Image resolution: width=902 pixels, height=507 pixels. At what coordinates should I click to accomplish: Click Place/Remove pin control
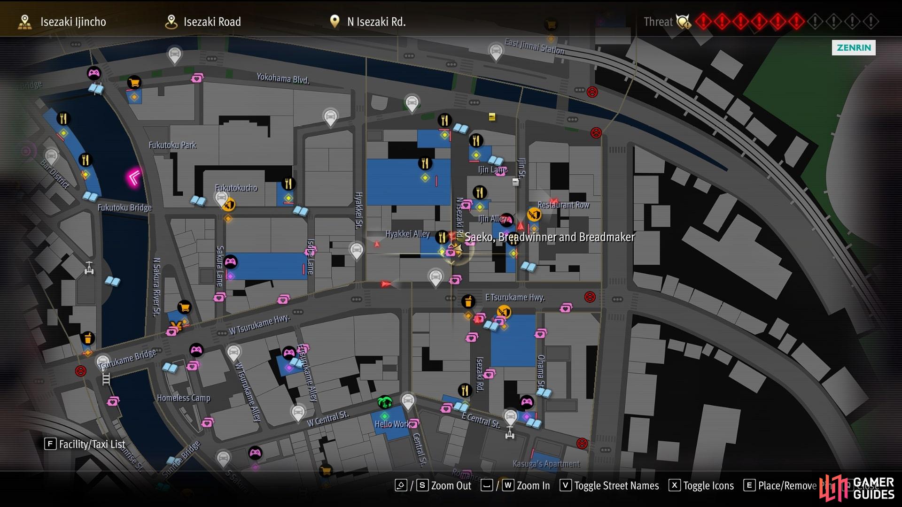tap(780, 486)
